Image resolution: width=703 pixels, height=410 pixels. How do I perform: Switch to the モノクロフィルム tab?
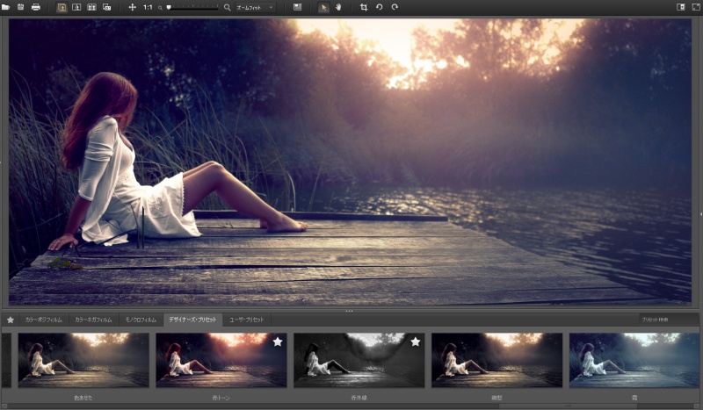click(141, 320)
